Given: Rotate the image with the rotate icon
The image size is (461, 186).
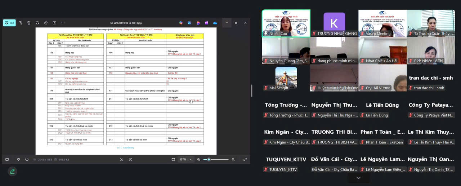Looking at the screenshot, I should (20, 23).
